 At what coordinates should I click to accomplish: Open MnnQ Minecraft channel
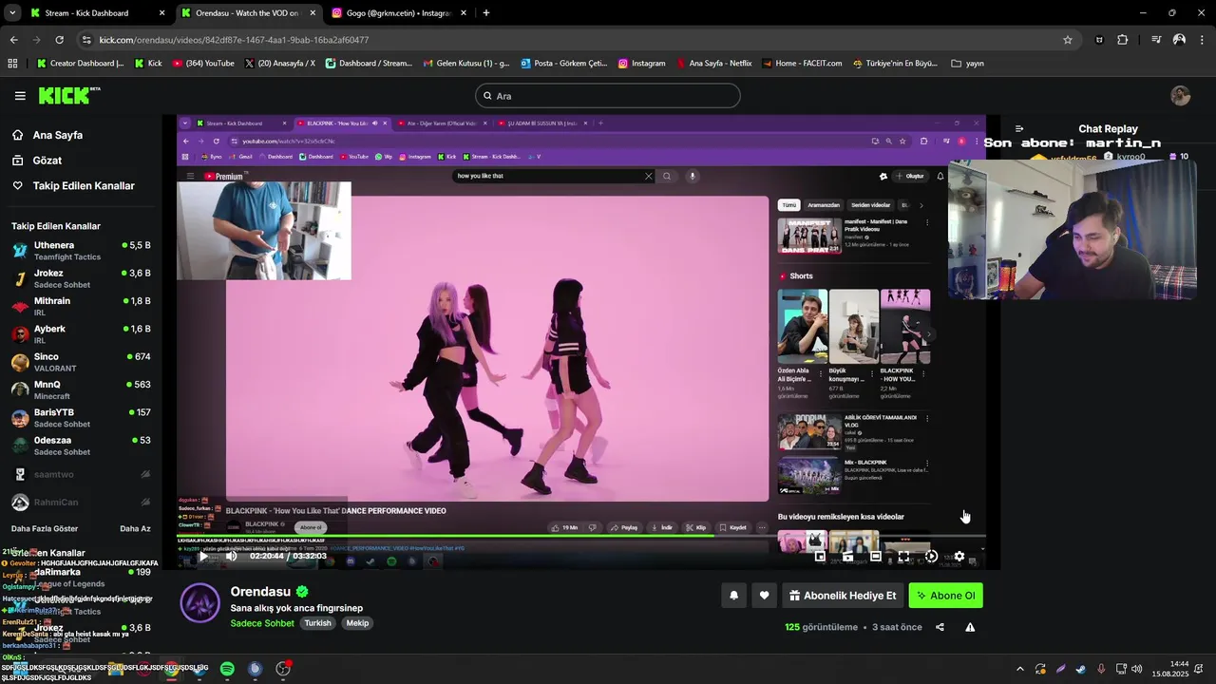[x=81, y=389]
